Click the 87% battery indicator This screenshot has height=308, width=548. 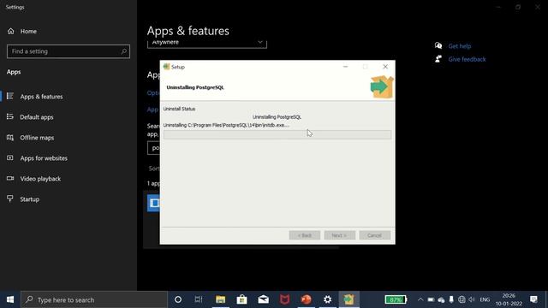(396, 299)
